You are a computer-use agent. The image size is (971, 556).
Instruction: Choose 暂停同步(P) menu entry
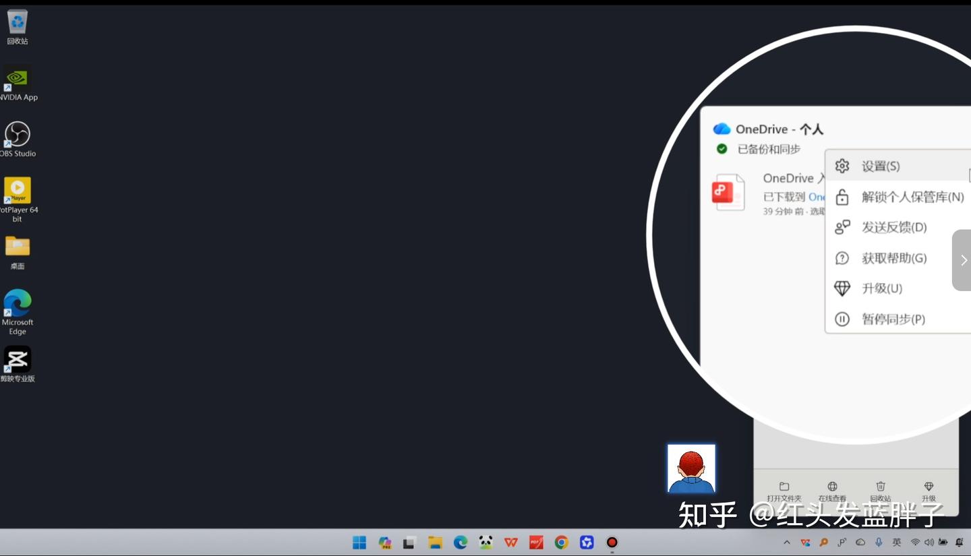pos(898,319)
